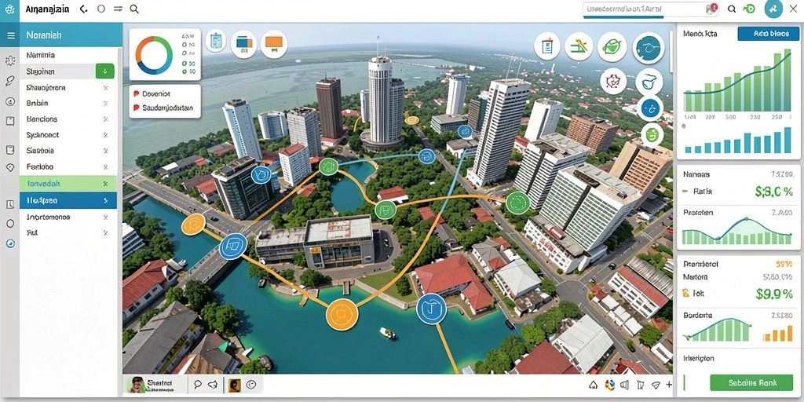The image size is (804, 402).
Task: Remove the Fanlobo row with its x
Action: coord(106,166)
